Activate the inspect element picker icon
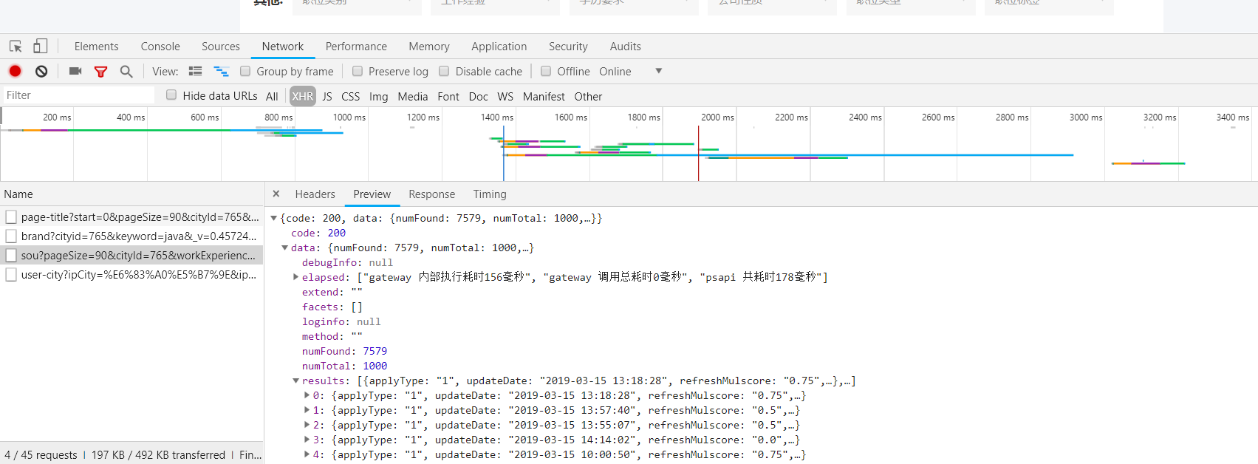 click(16, 47)
